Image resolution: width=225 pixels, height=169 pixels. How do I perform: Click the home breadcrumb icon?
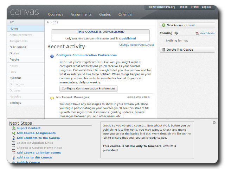click(x=48, y=22)
